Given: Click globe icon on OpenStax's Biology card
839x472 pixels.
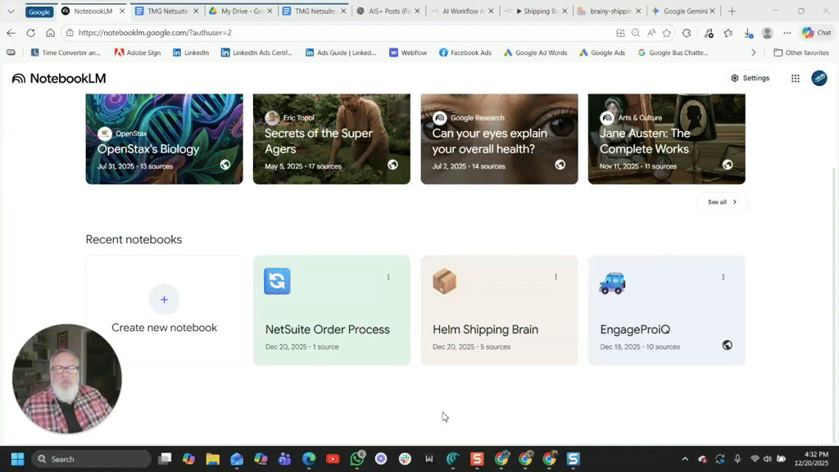Looking at the screenshot, I should [225, 164].
